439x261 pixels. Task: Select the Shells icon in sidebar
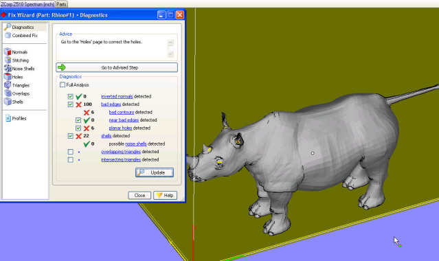click(x=8, y=102)
